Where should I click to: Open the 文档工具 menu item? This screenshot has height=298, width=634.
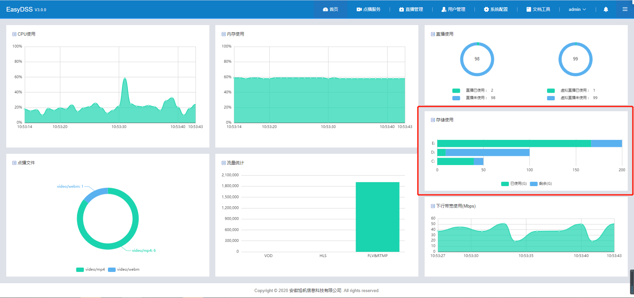click(538, 9)
